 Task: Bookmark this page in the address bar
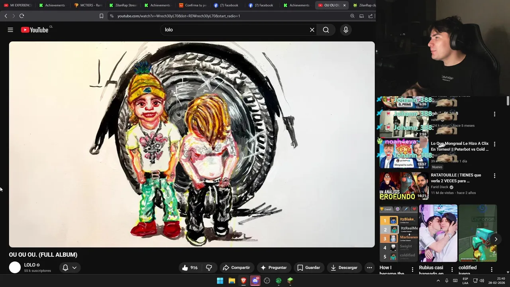[x=101, y=16]
